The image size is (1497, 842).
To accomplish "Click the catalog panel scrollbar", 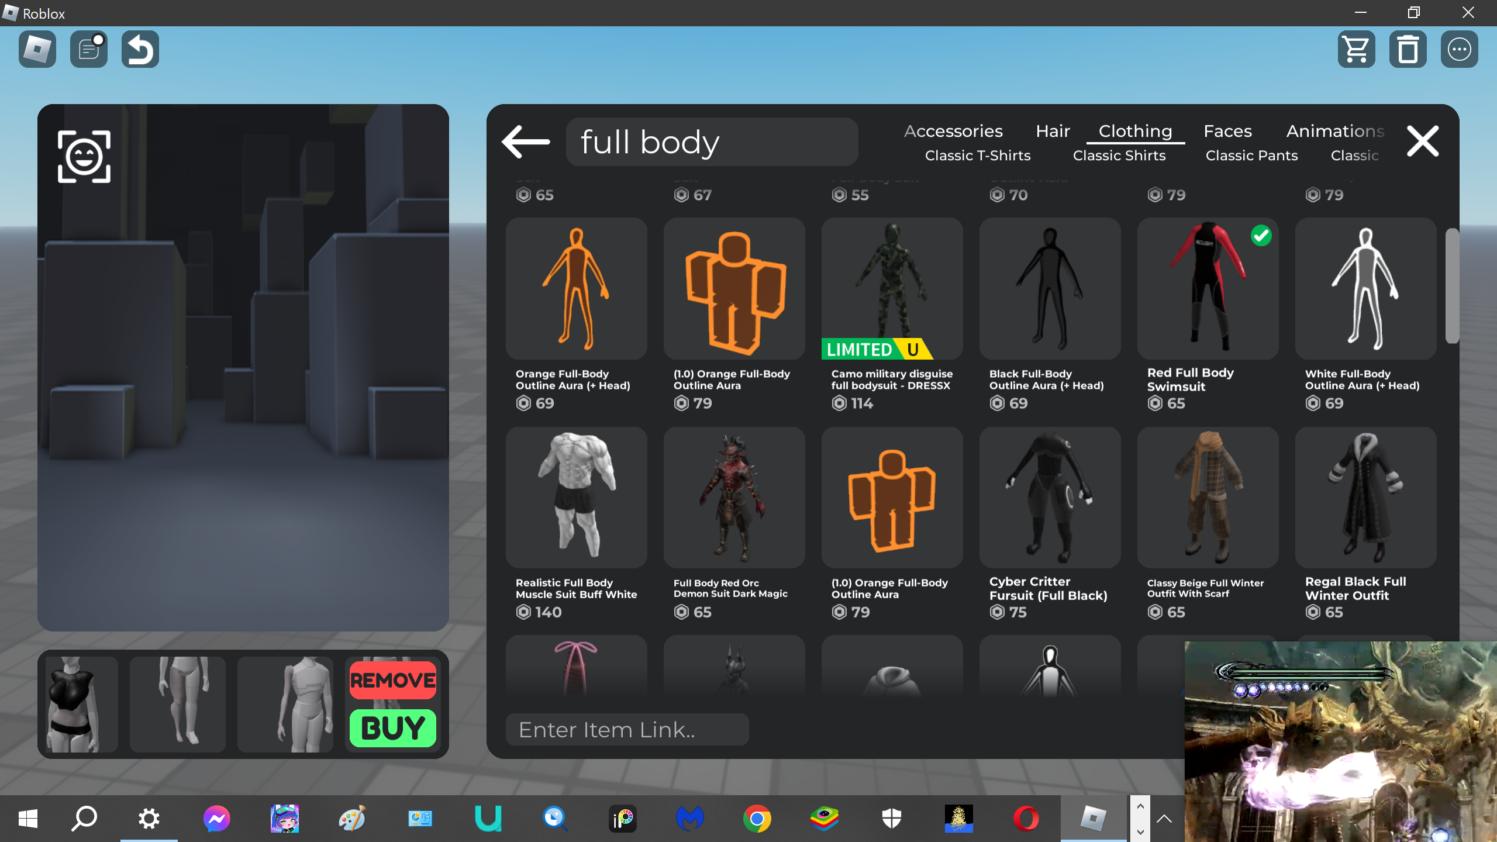I will [x=1451, y=287].
